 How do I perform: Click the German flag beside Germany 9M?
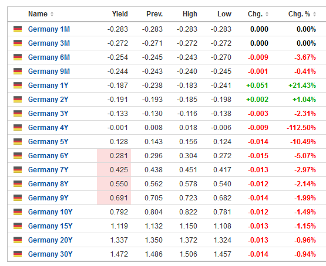(x=18, y=71)
